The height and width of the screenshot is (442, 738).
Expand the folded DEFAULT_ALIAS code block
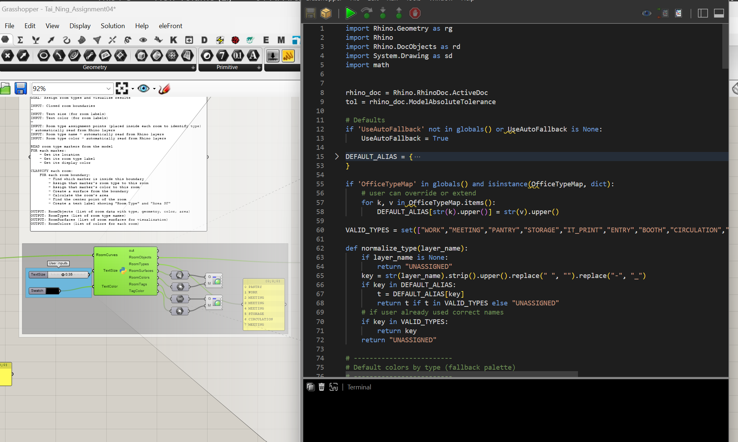click(337, 157)
